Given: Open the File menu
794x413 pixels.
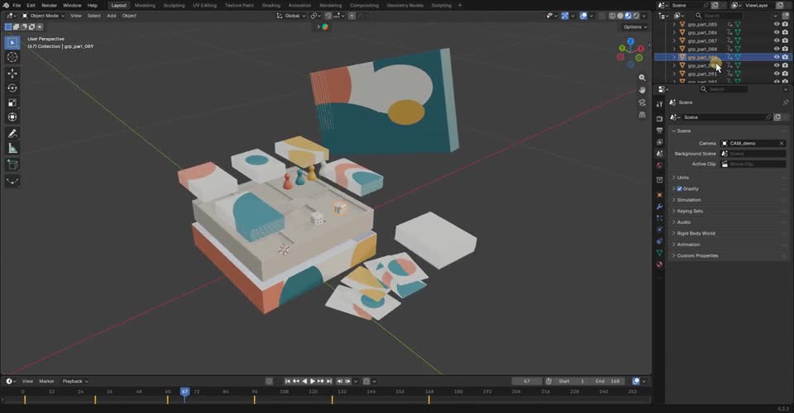Looking at the screenshot, I should 17,5.
